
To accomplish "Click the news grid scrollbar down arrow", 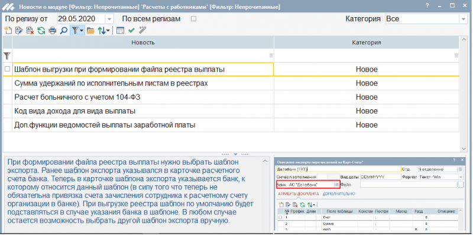I will [x=464, y=149].
